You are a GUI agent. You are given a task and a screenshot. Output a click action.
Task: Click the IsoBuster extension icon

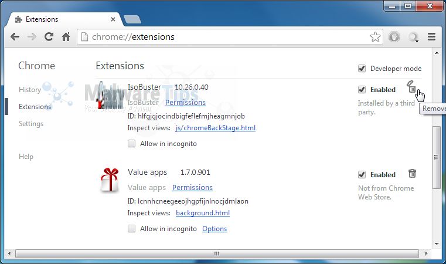110,96
